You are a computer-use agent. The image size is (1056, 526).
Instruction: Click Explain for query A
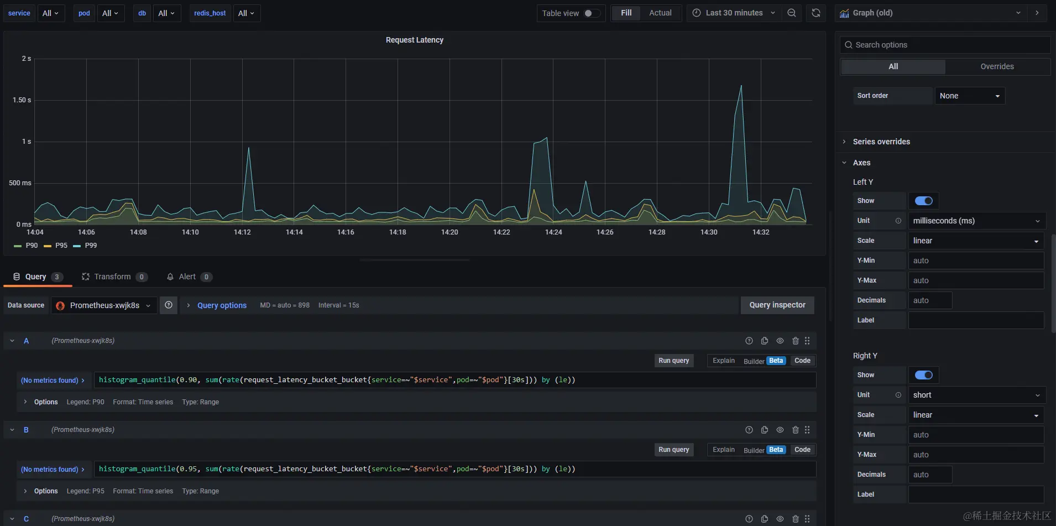(724, 361)
